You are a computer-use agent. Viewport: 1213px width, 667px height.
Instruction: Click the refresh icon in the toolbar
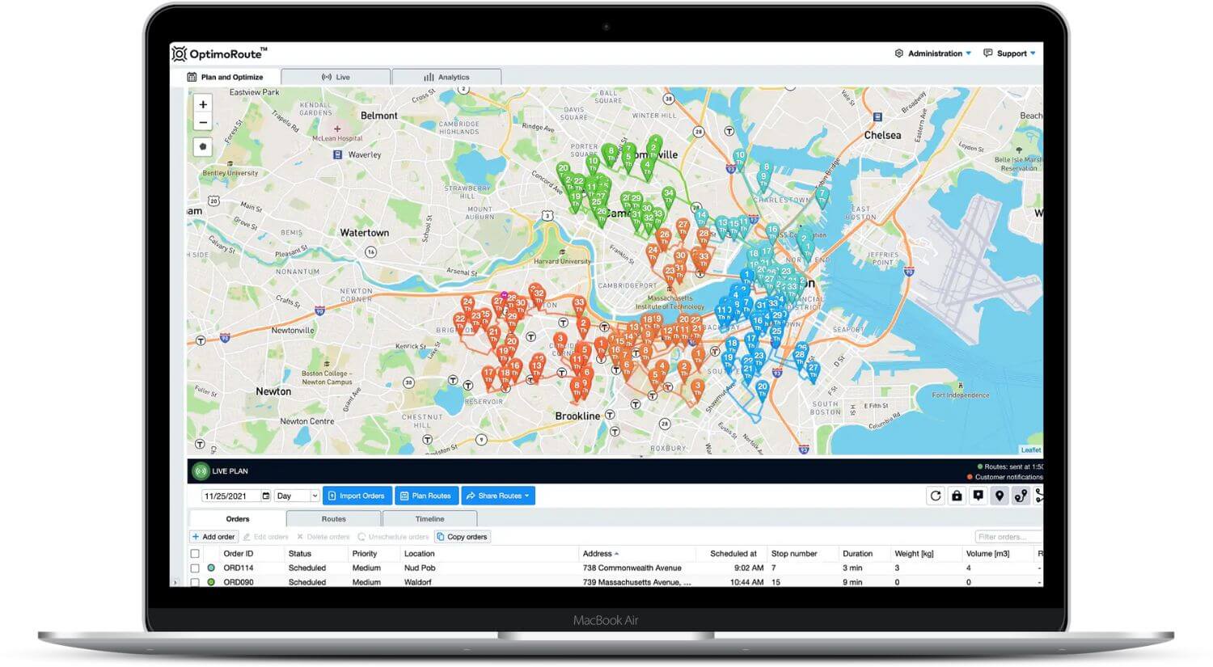(x=936, y=496)
